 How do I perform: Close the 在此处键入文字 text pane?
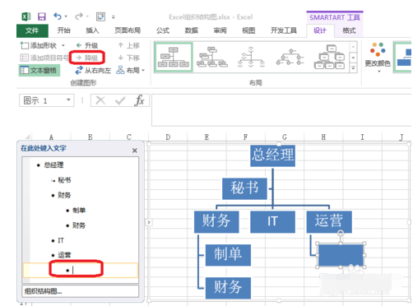coord(135,151)
